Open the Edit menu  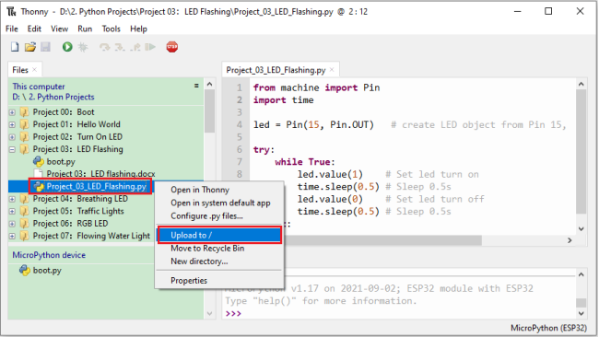(34, 29)
